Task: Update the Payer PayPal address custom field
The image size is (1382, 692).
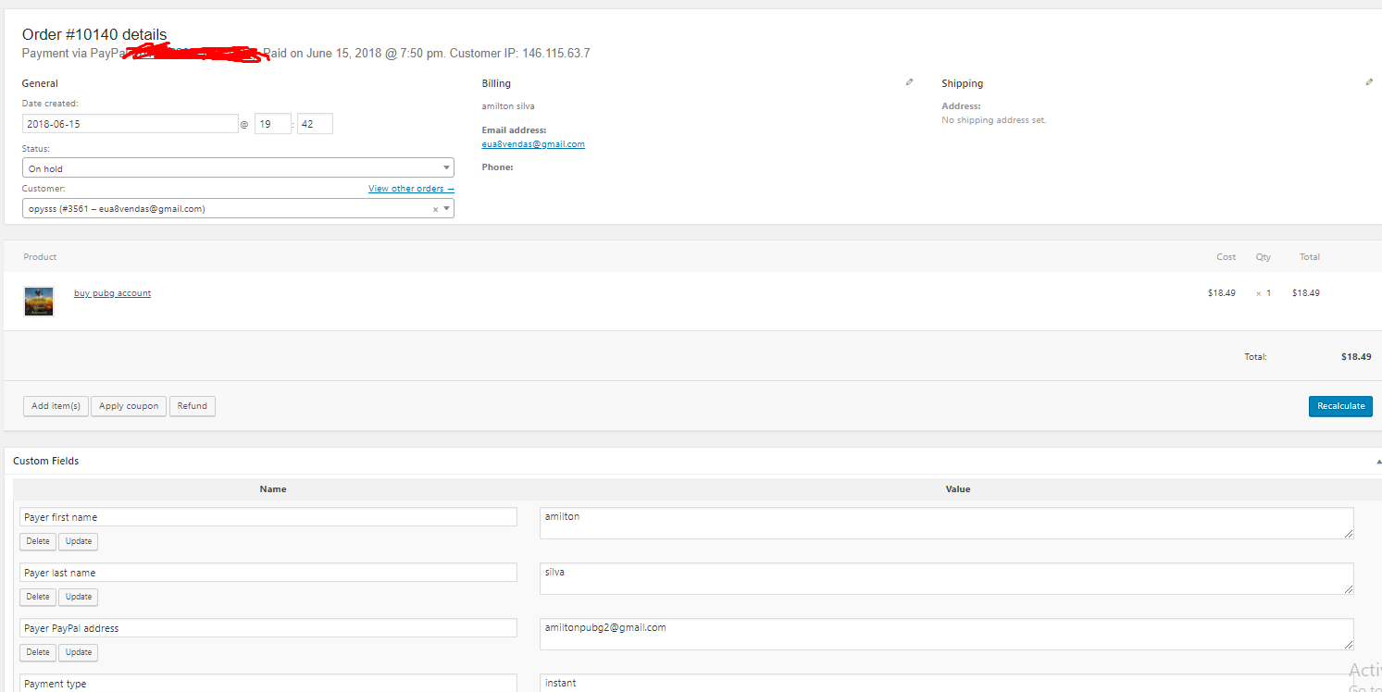Action: point(79,652)
